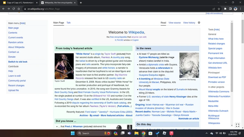
Task: Open Task View on the taskbar
Action: (x=122, y=133)
